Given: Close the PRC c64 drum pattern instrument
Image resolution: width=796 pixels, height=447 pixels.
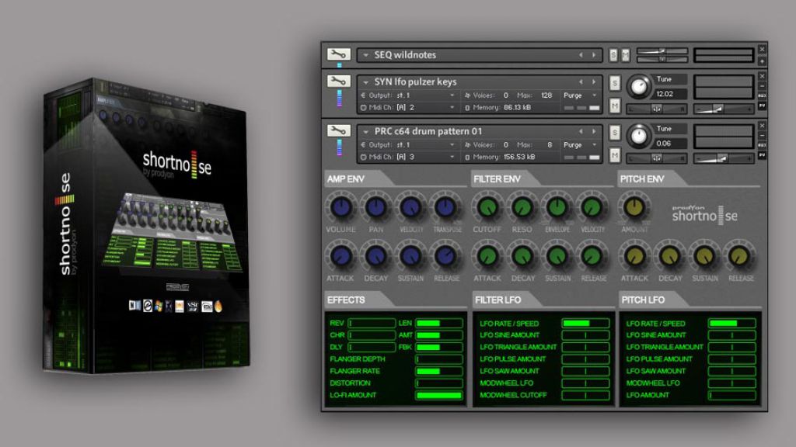Looking at the screenshot, I should tap(762, 126).
